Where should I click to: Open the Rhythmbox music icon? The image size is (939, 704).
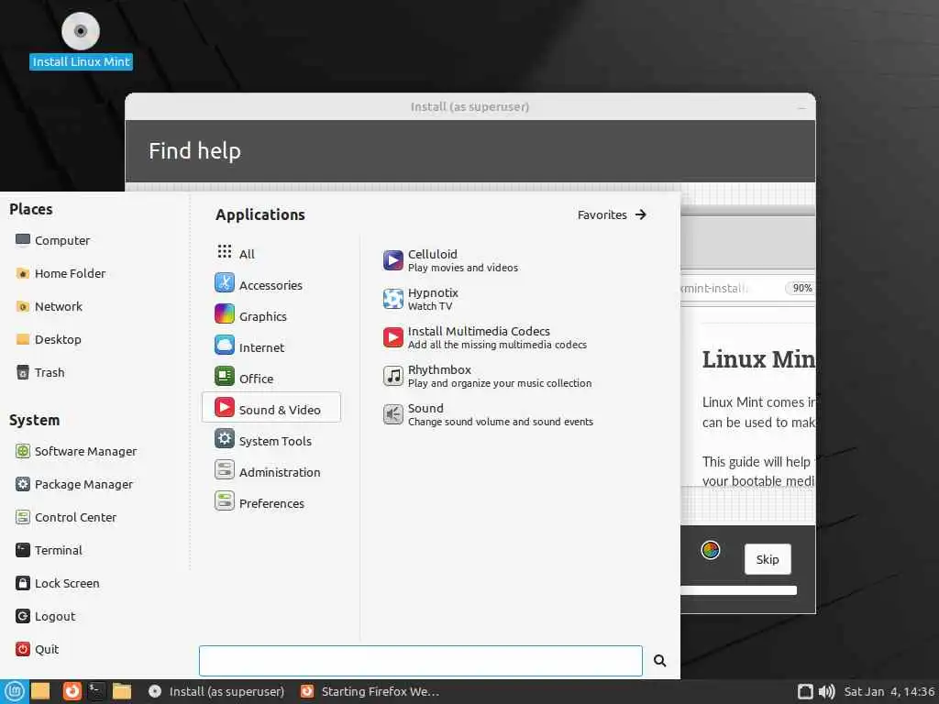point(392,376)
